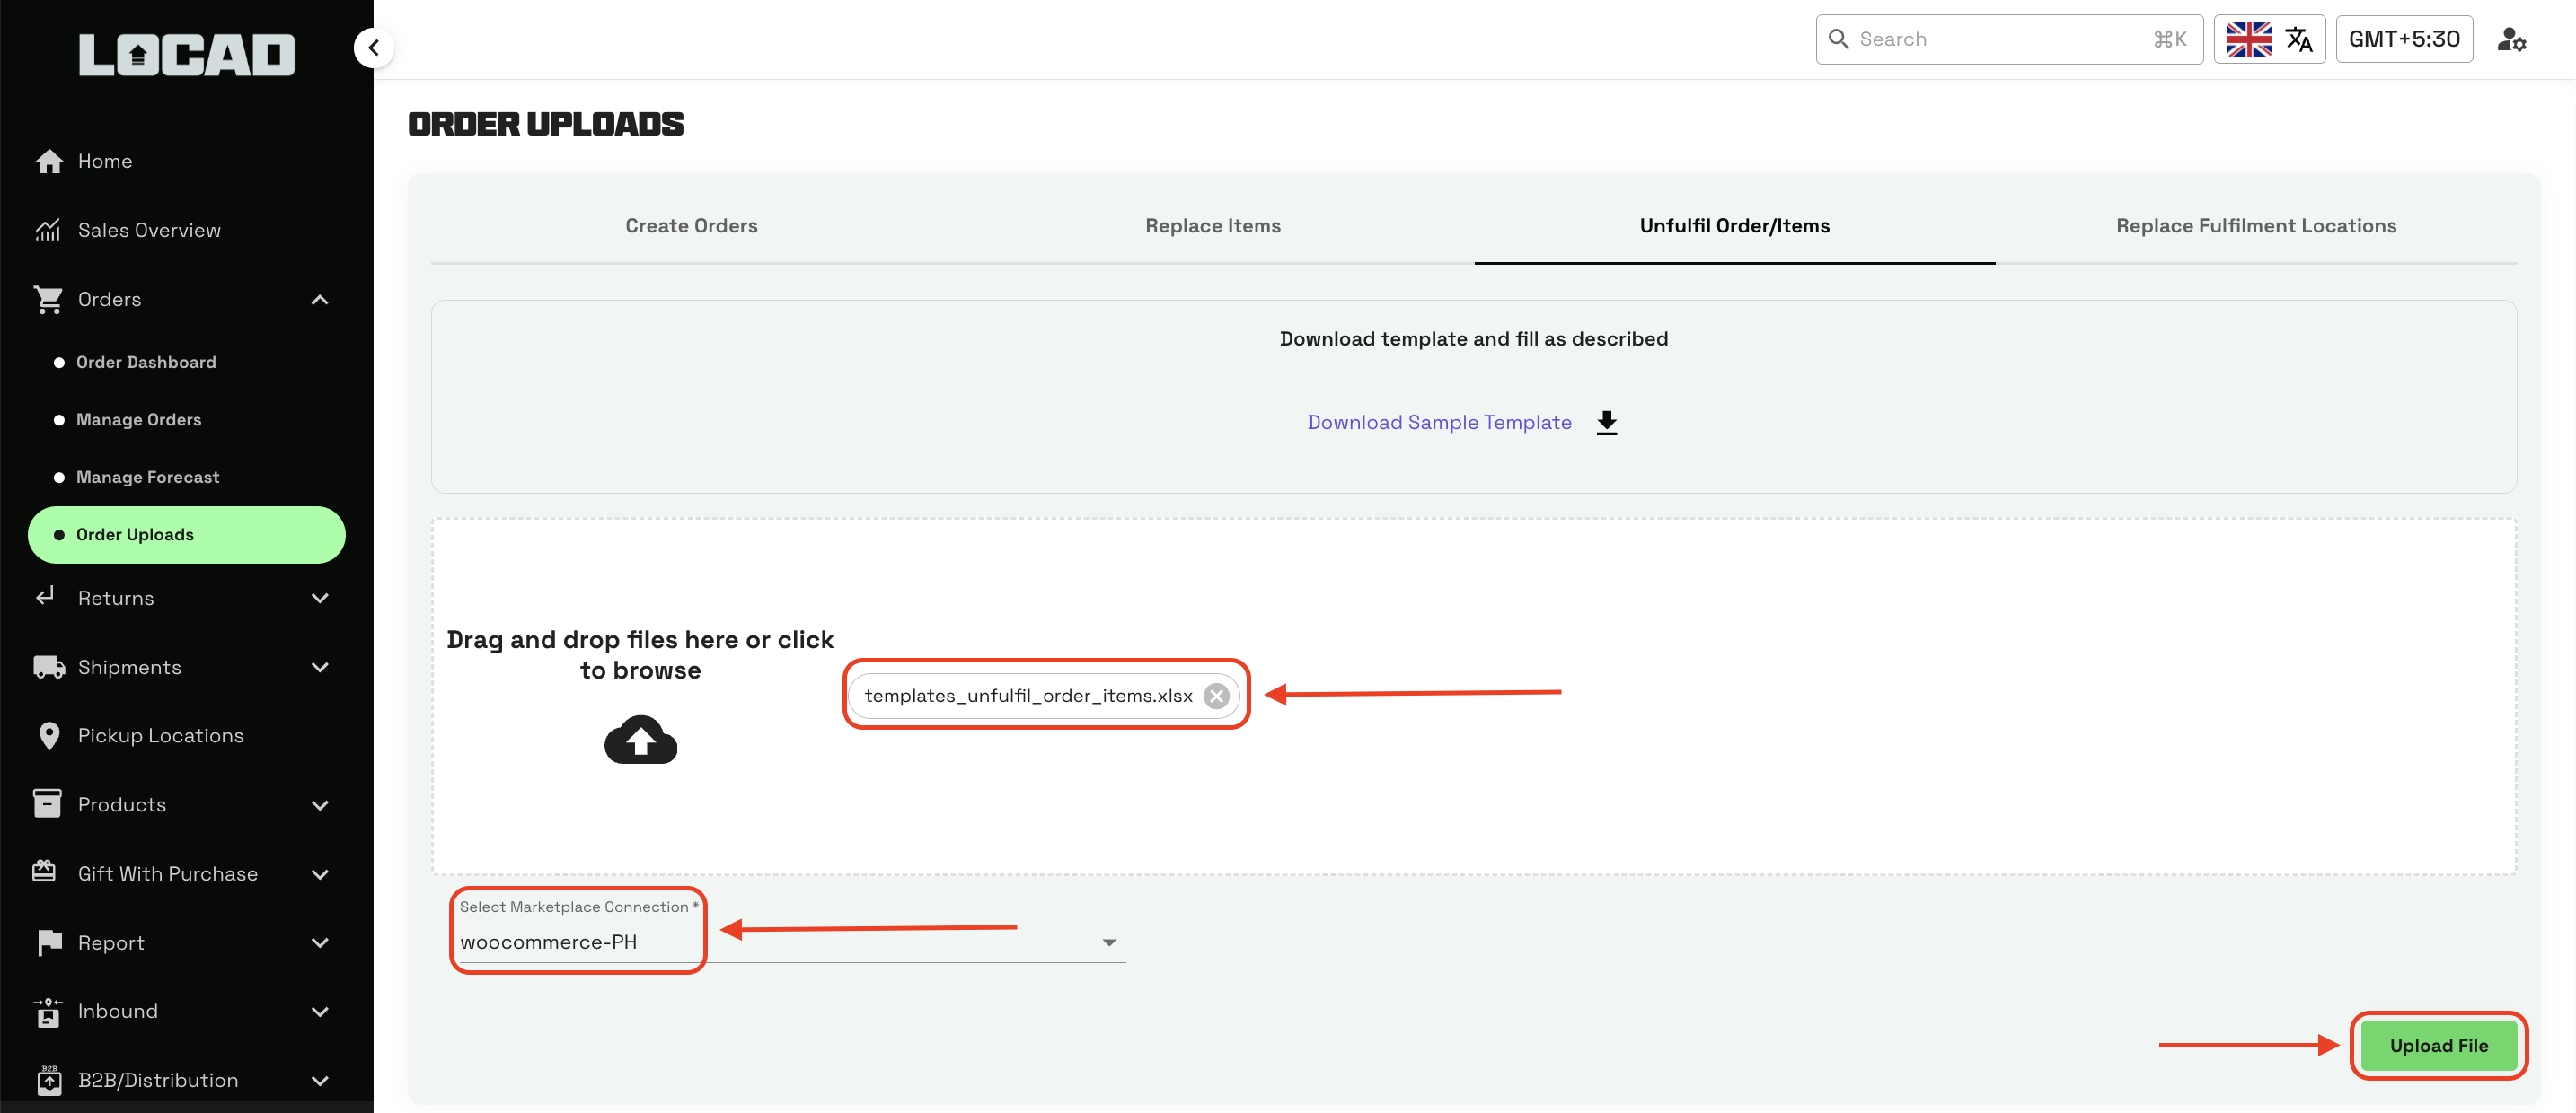Expand the Returns menu section
The image size is (2576, 1113).
coord(319,599)
